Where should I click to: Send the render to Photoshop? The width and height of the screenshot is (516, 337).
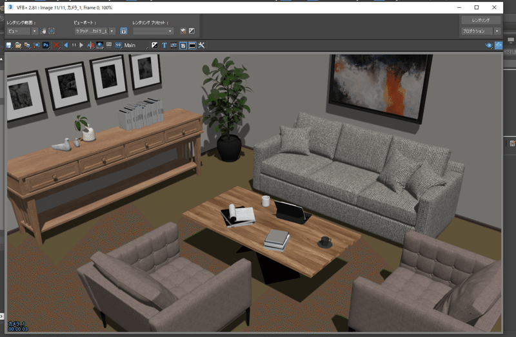[x=46, y=45]
